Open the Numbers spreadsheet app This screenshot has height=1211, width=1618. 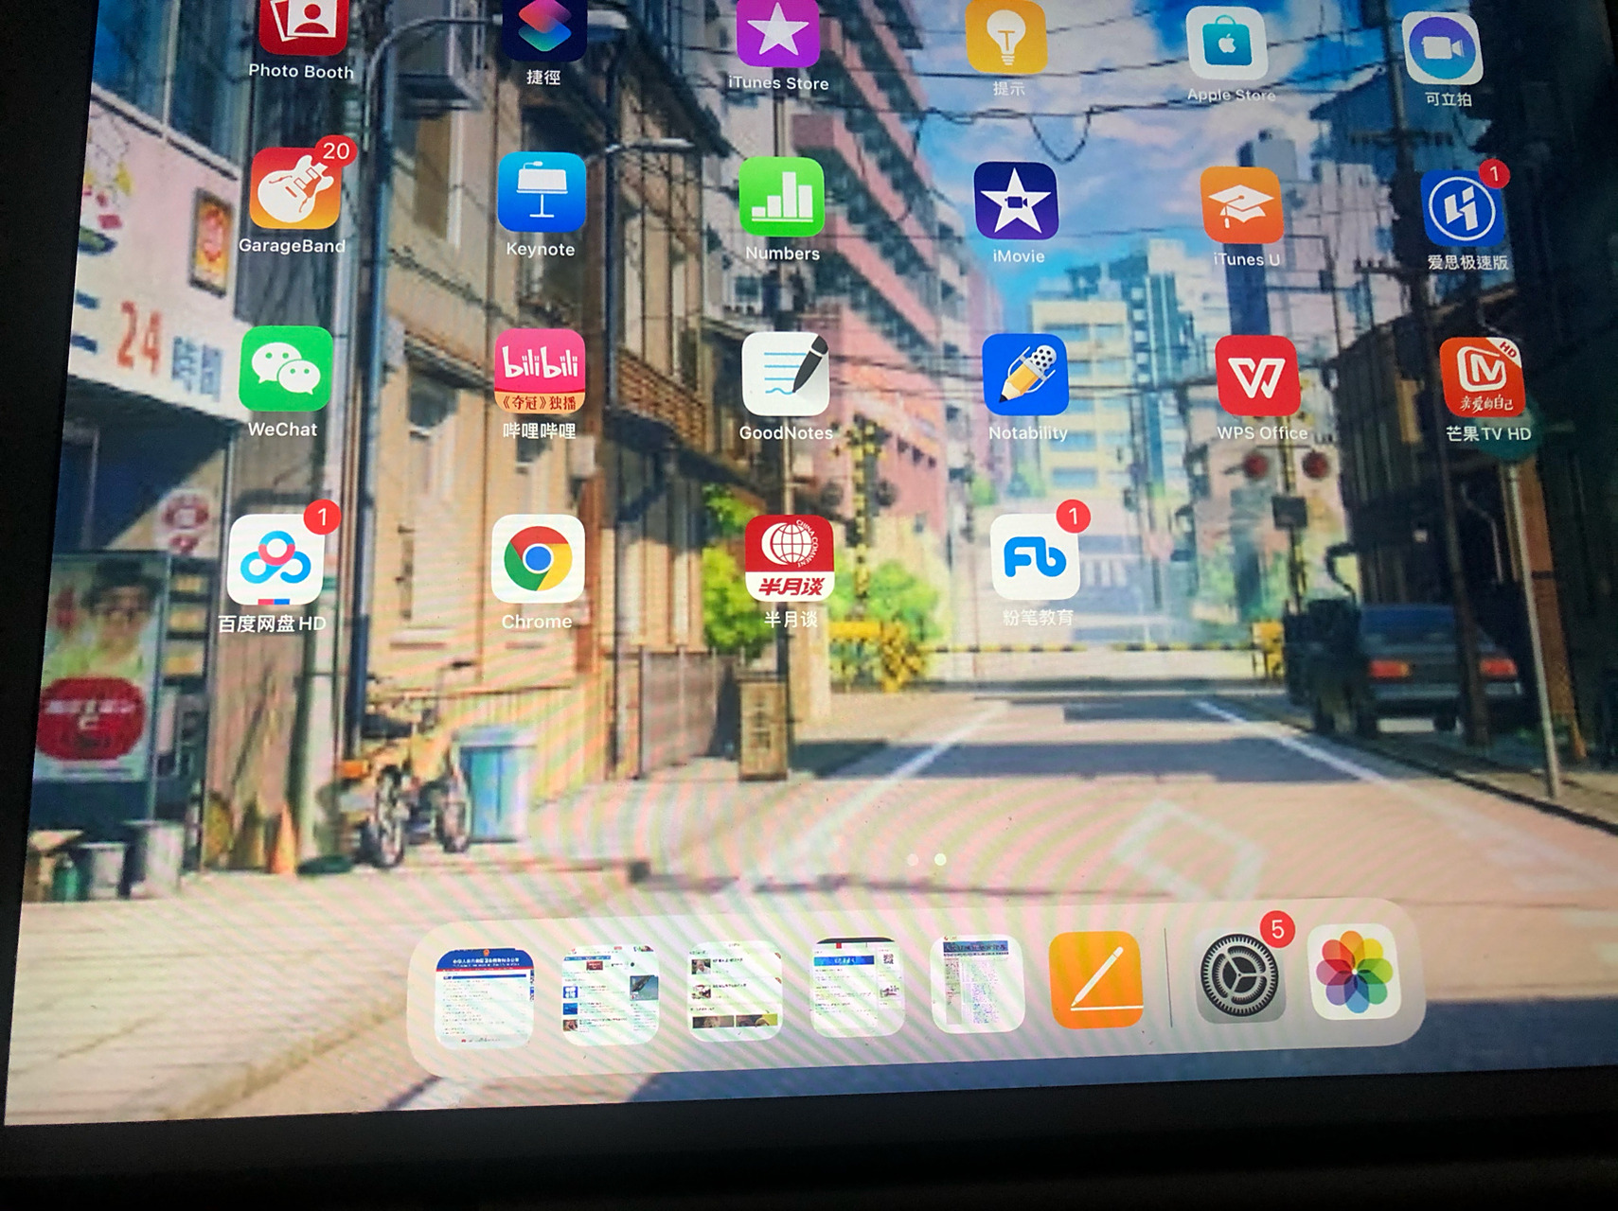782,202
